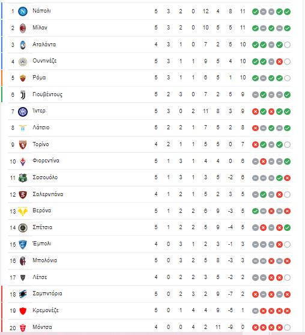The image size is (305, 335).
Task: Select the Κρεμονέζε team name
Action: [x=46, y=310]
